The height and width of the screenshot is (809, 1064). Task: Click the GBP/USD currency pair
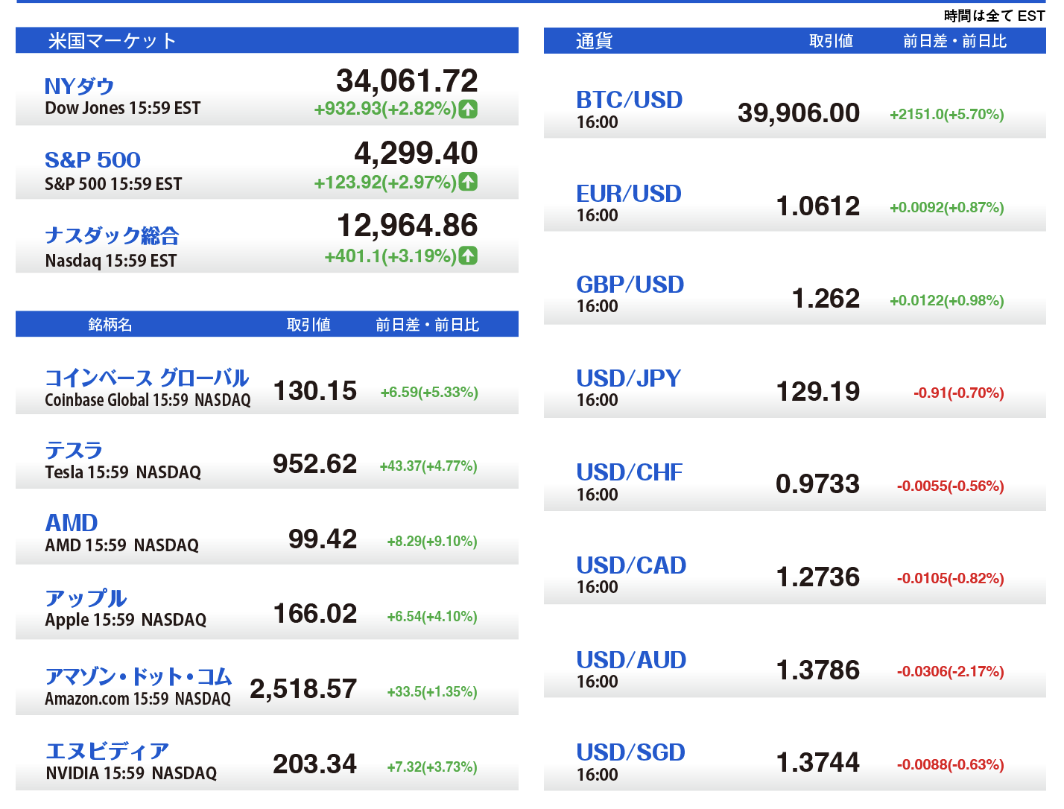pyautogui.click(x=630, y=285)
